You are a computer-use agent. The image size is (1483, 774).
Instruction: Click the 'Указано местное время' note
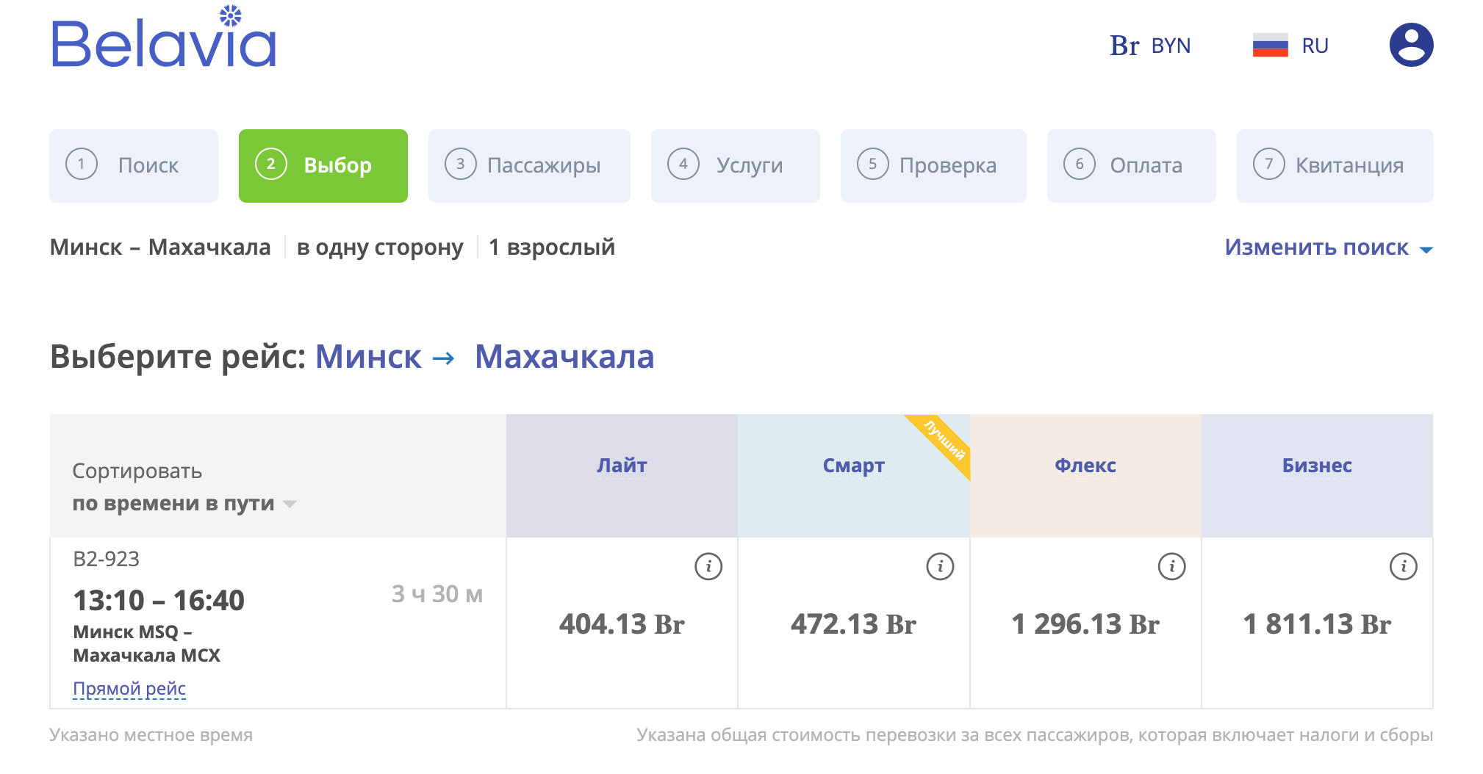[x=151, y=735]
